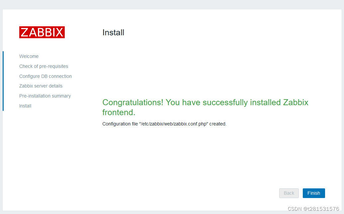Select the Install step in sidebar
Screen dimensions: 344x214
(x=25, y=106)
